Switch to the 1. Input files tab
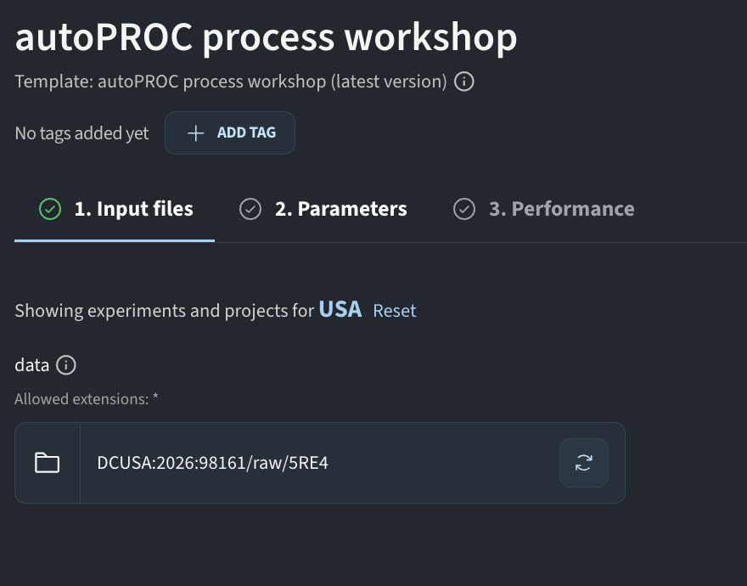This screenshot has width=747, height=586. (115, 209)
